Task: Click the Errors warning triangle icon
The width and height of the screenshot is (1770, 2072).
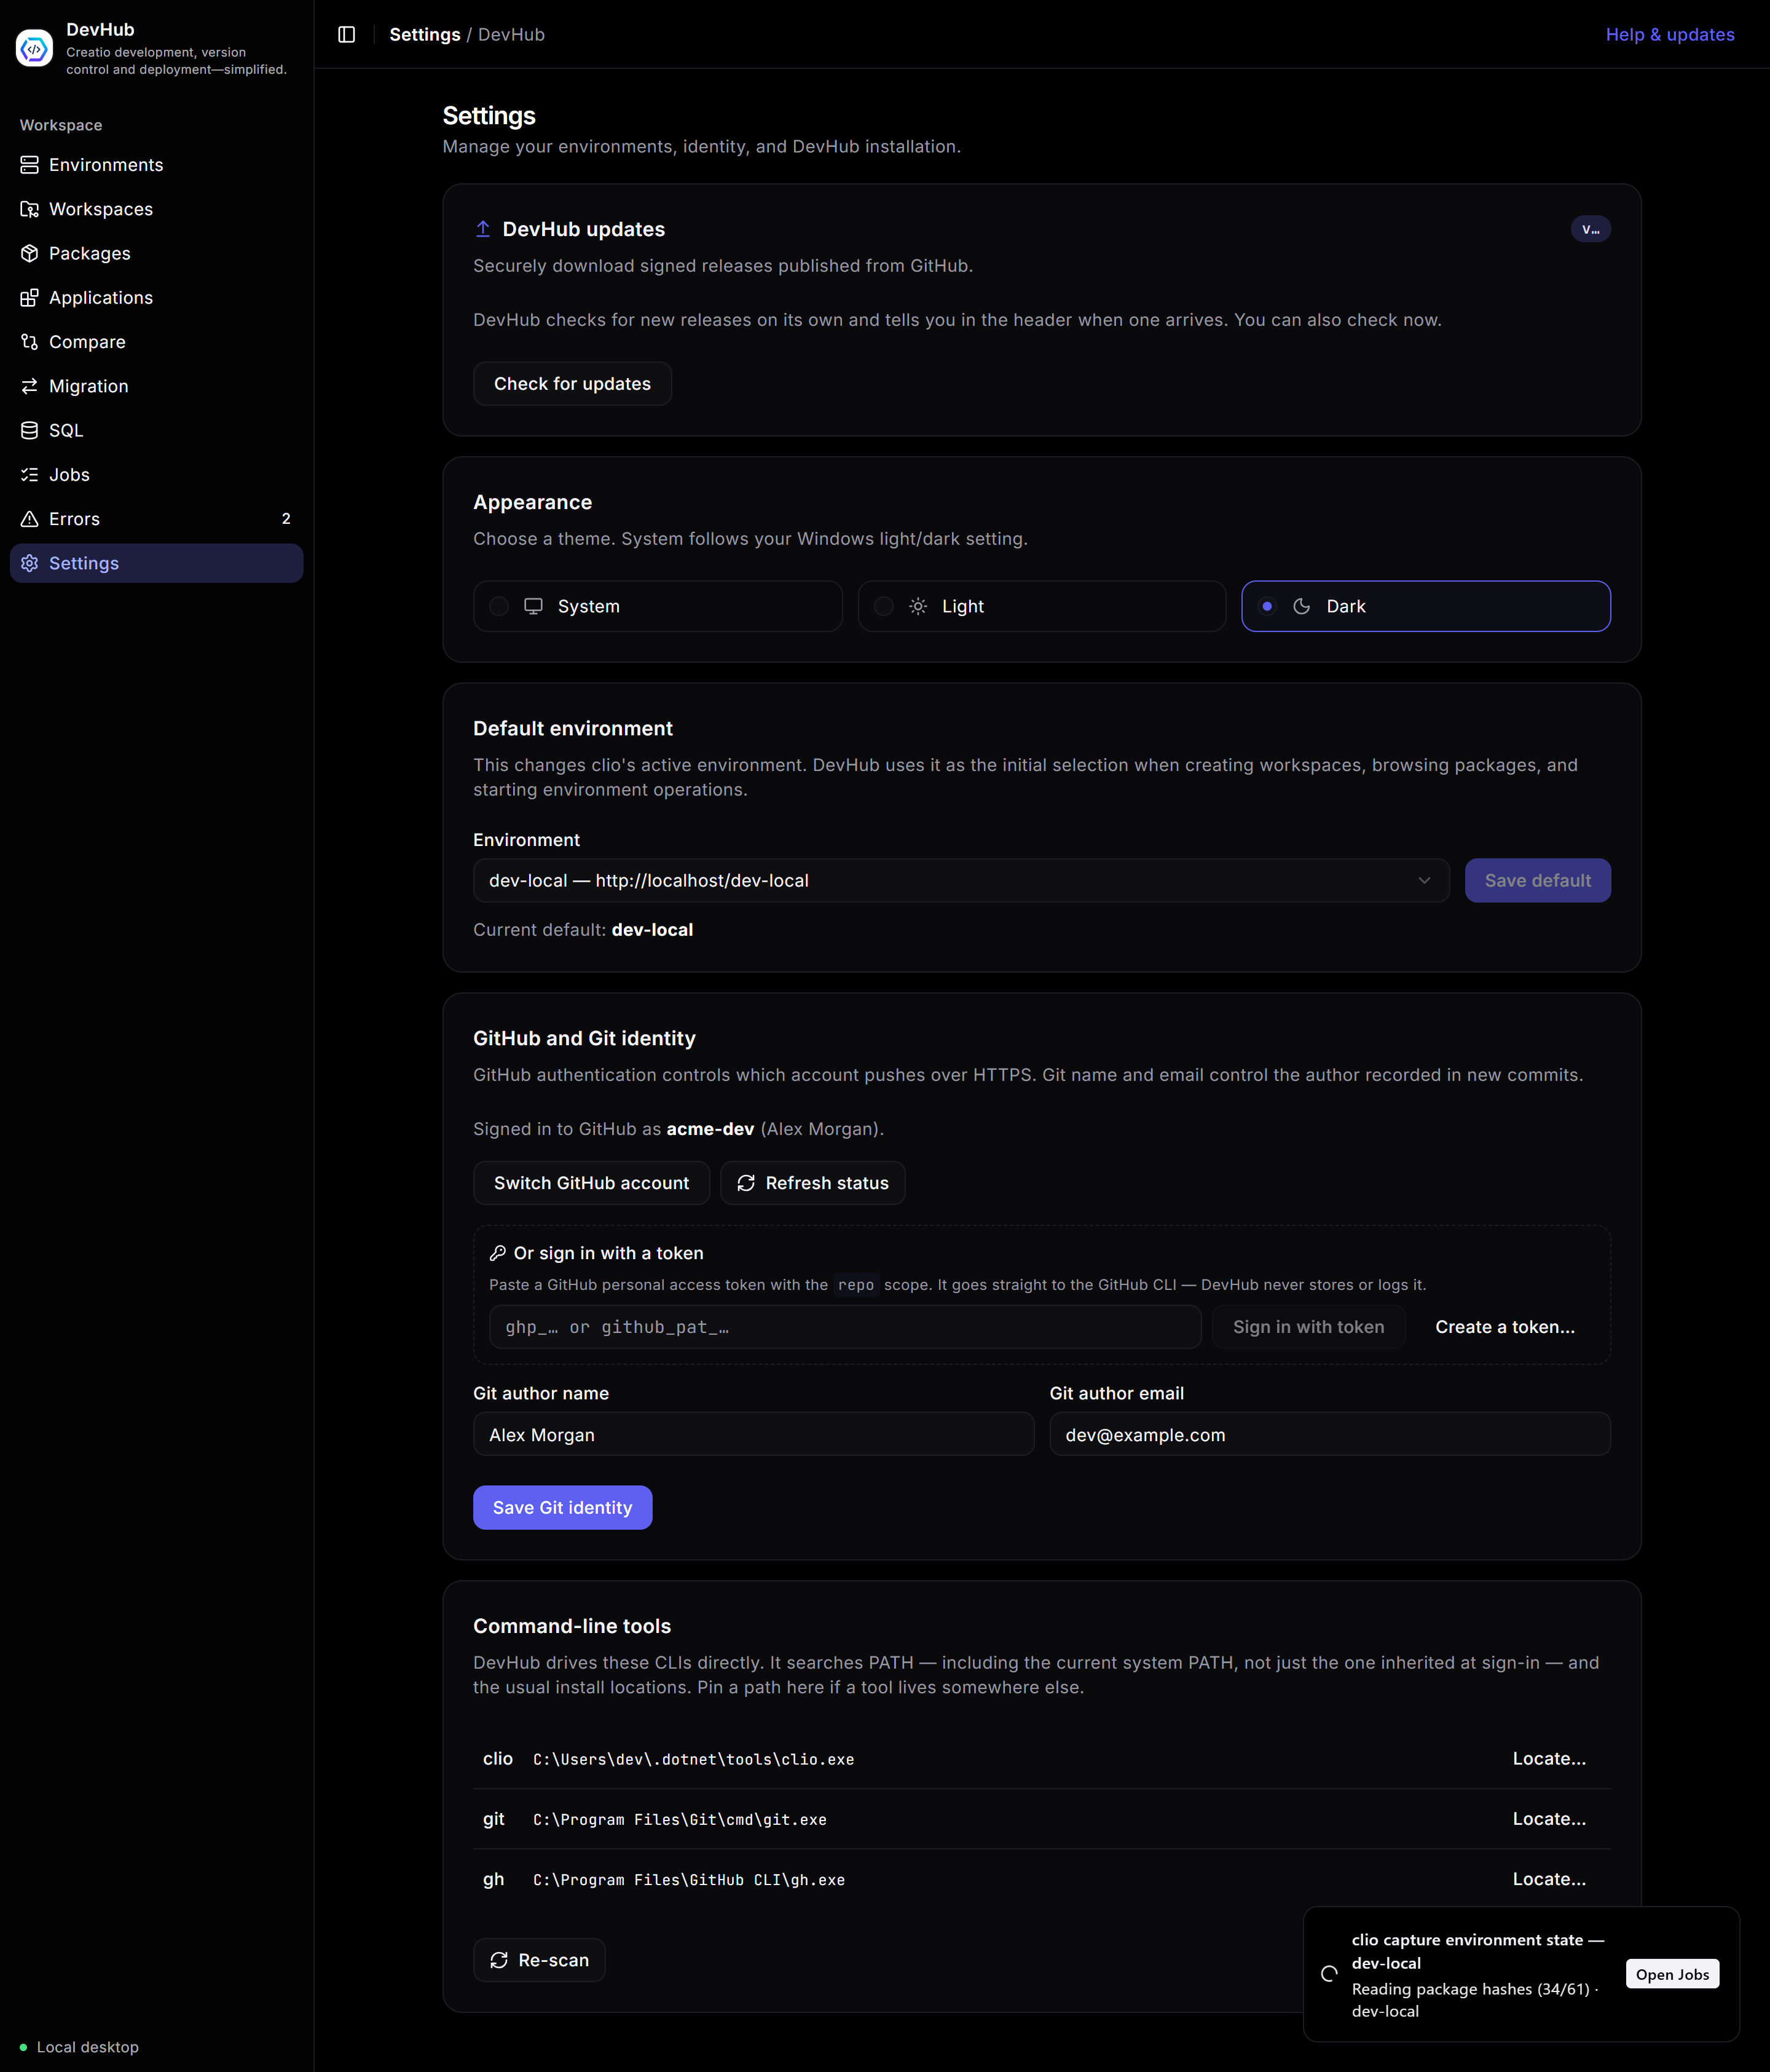Action: point(30,519)
